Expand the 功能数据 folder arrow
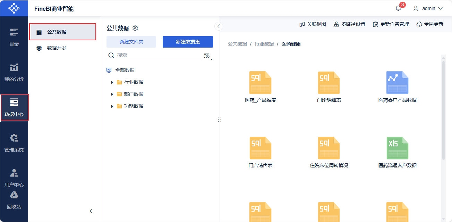This screenshot has width=452, height=222. coord(112,106)
